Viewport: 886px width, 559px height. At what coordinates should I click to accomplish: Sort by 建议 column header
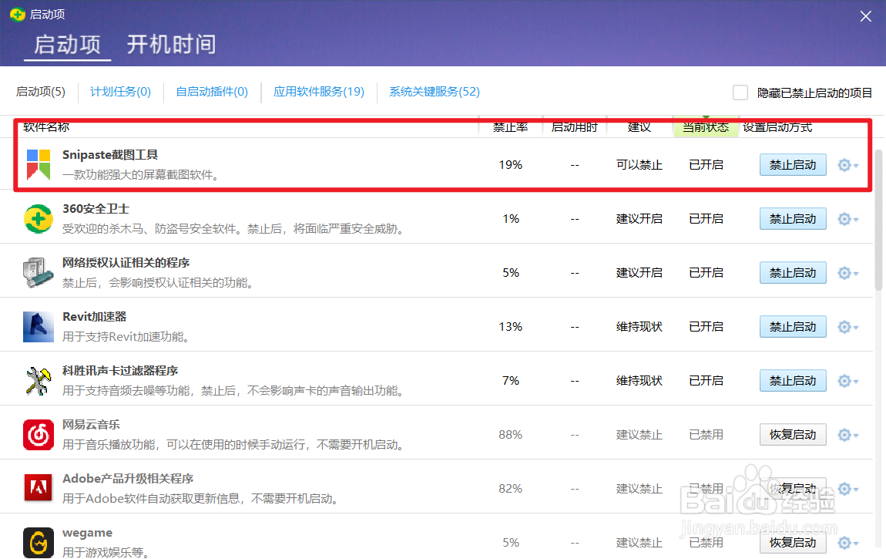[639, 127]
